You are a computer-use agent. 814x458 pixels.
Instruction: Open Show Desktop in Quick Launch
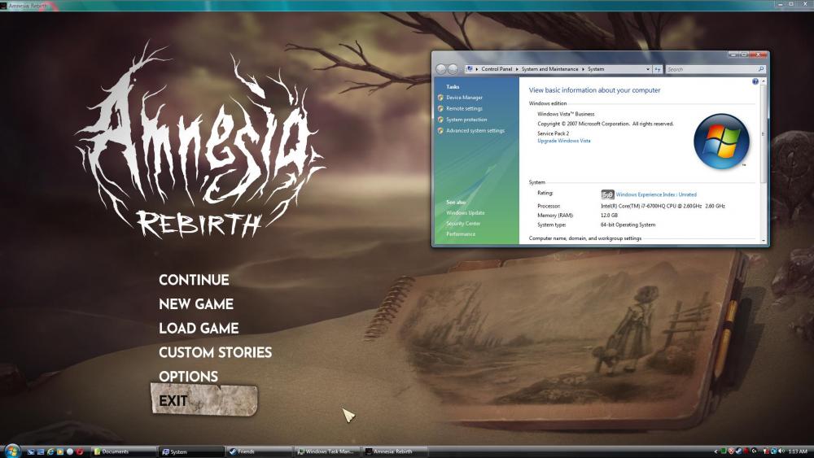(x=31, y=451)
